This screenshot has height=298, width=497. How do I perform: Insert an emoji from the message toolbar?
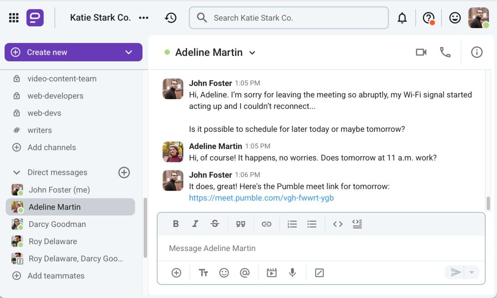[x=224, y=273]
